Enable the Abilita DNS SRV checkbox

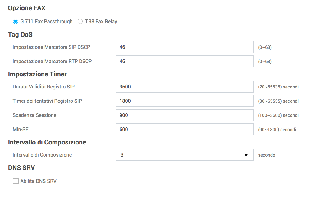(16, 181)
